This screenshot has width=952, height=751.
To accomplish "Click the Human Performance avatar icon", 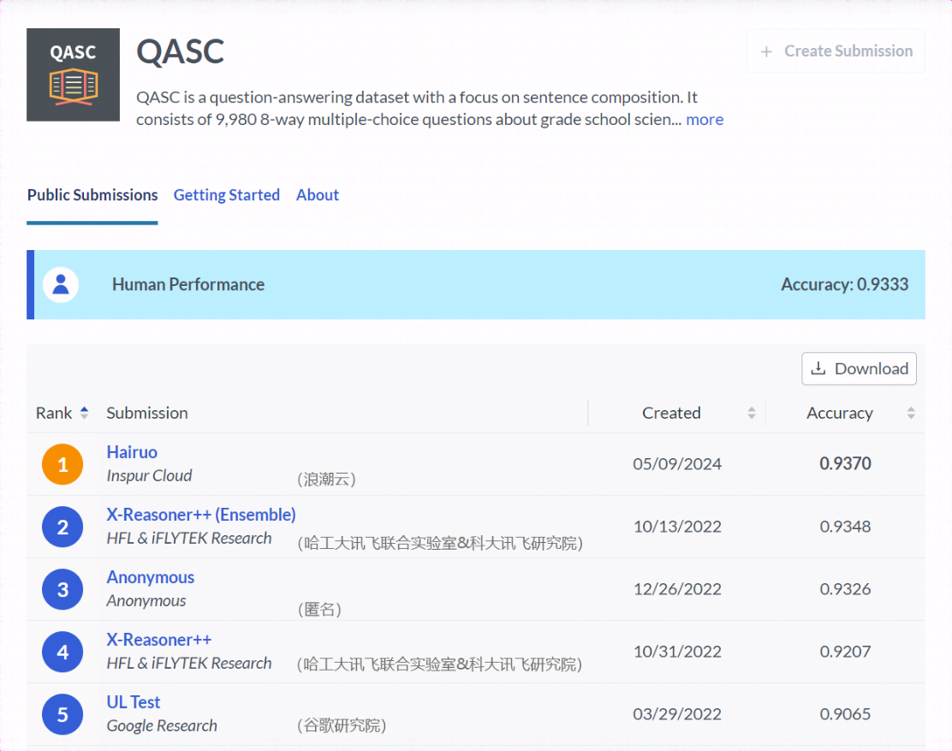I will pyautogui.click(x=61, y=284).
